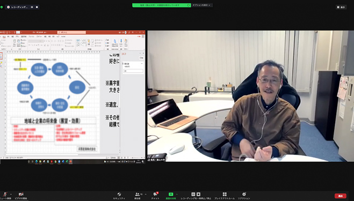Pause recording in top-left recording indicator

(x=32, y=7)
